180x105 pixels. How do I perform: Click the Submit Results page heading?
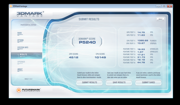(x=89, y=19)
